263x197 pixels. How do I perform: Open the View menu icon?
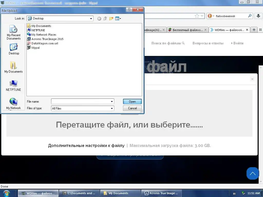pyautogui.click(x=118, y=18)
